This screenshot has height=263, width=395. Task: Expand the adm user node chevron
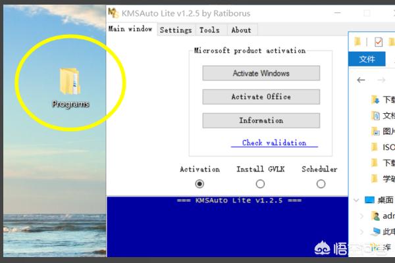[x=361, y=216]
